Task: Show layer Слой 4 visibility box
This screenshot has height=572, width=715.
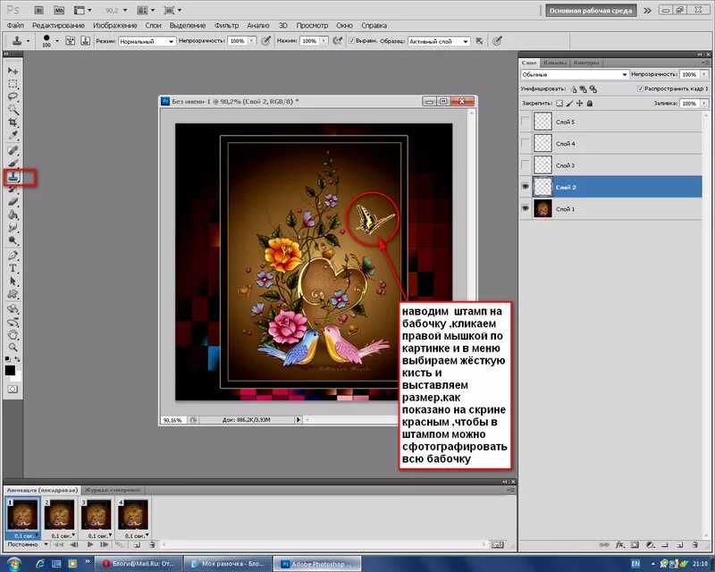Action: point(526,144)
